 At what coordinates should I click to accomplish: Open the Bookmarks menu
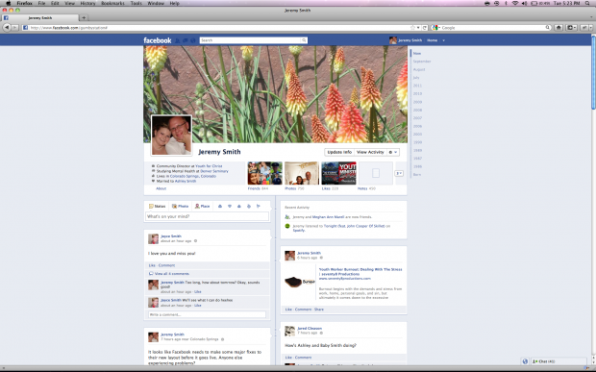pos(112,3)
